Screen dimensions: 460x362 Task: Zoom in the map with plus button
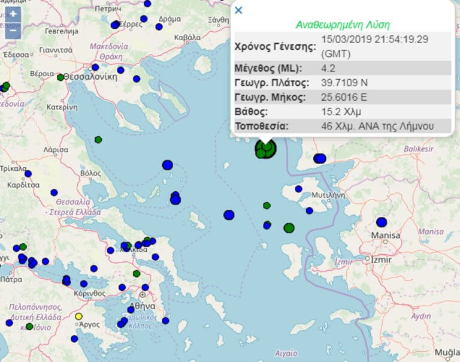click(13, 14)
